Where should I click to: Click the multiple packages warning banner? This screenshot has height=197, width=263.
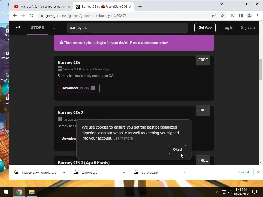coord(134,43)
